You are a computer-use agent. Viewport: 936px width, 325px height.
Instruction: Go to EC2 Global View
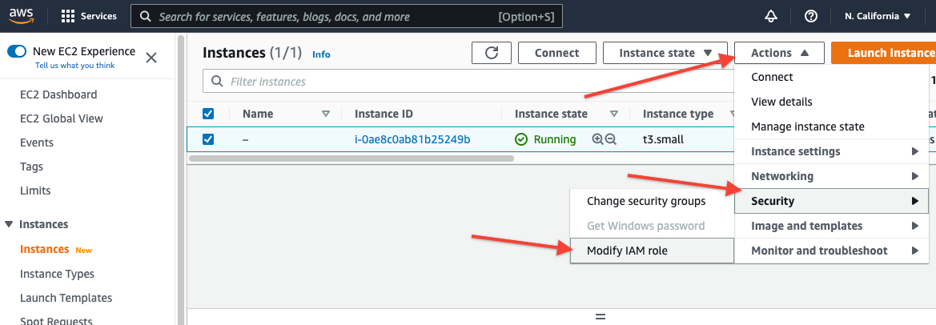tap(62, 118)
